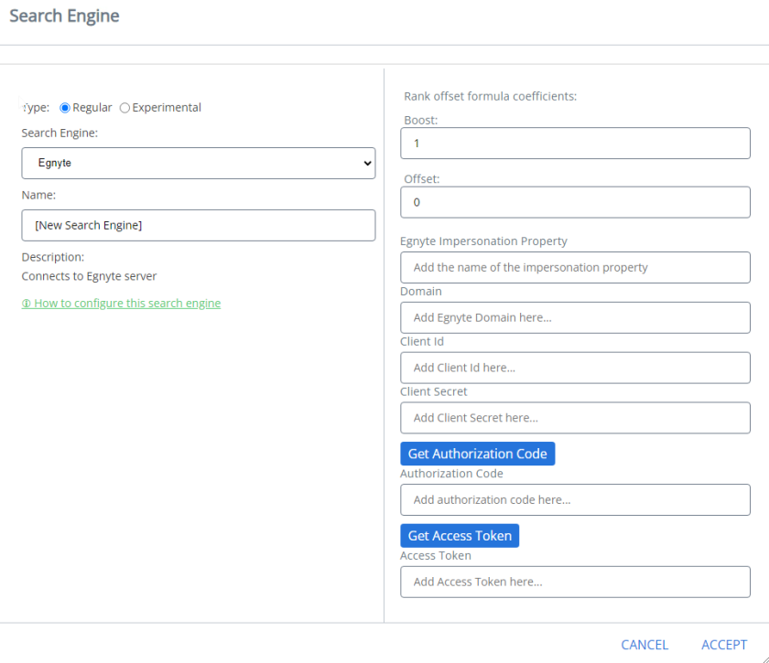Click the Authorization Code input field
The height and width of the screenshot is (663, 769).
coord(575,500)
